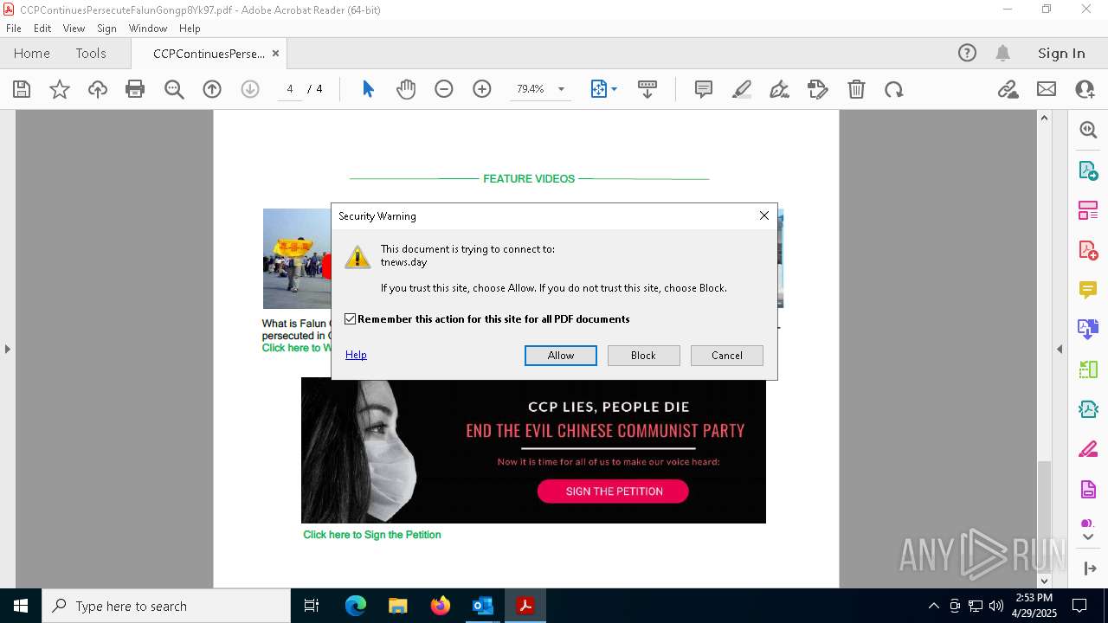The width and height of the screenshot is (1108, 623).
Task: Expand more tools chevron in right pane
Action: pyautogui.click(x=1088, y=536)
